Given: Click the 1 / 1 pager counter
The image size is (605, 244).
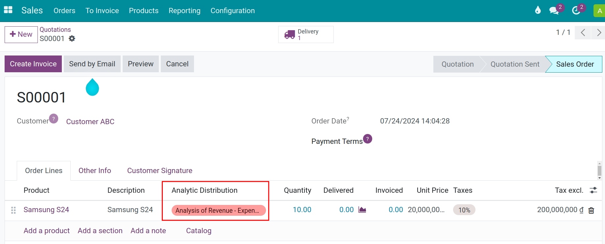Looking at the screenshot, I should tap(563, 32).
